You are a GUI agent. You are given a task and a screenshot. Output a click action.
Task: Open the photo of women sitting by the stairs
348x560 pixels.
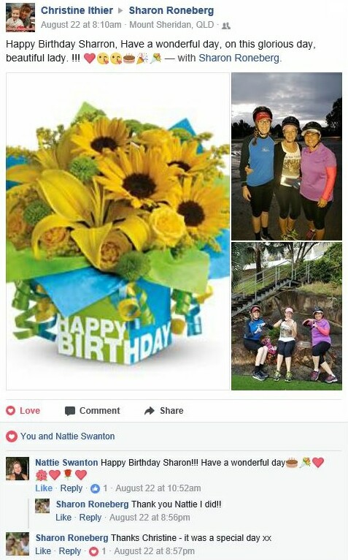[287, 316]
